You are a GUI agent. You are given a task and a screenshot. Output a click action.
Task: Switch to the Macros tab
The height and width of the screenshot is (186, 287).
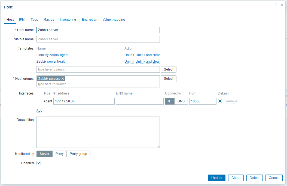pos(49,20)
